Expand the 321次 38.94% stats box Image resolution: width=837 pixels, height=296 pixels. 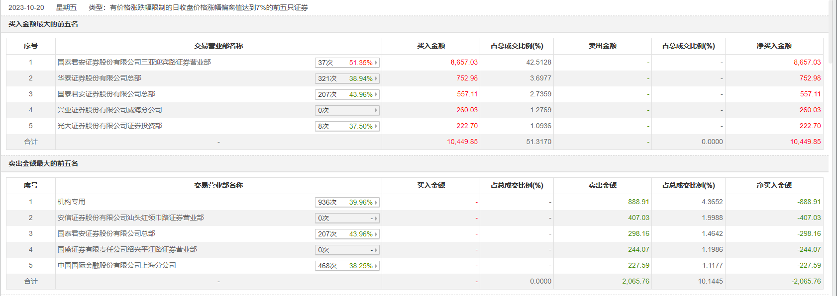347,78
